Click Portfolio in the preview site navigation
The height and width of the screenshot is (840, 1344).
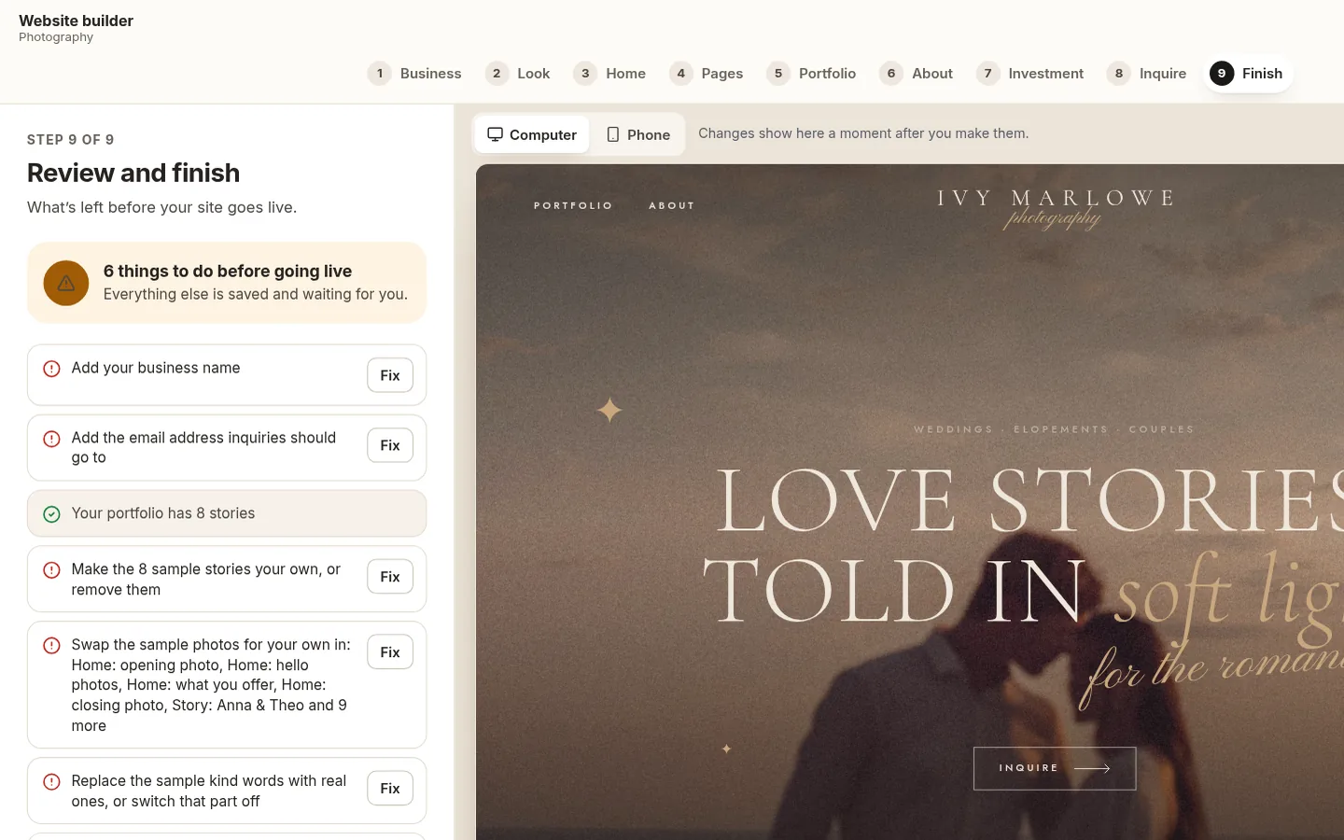(573, 205)
